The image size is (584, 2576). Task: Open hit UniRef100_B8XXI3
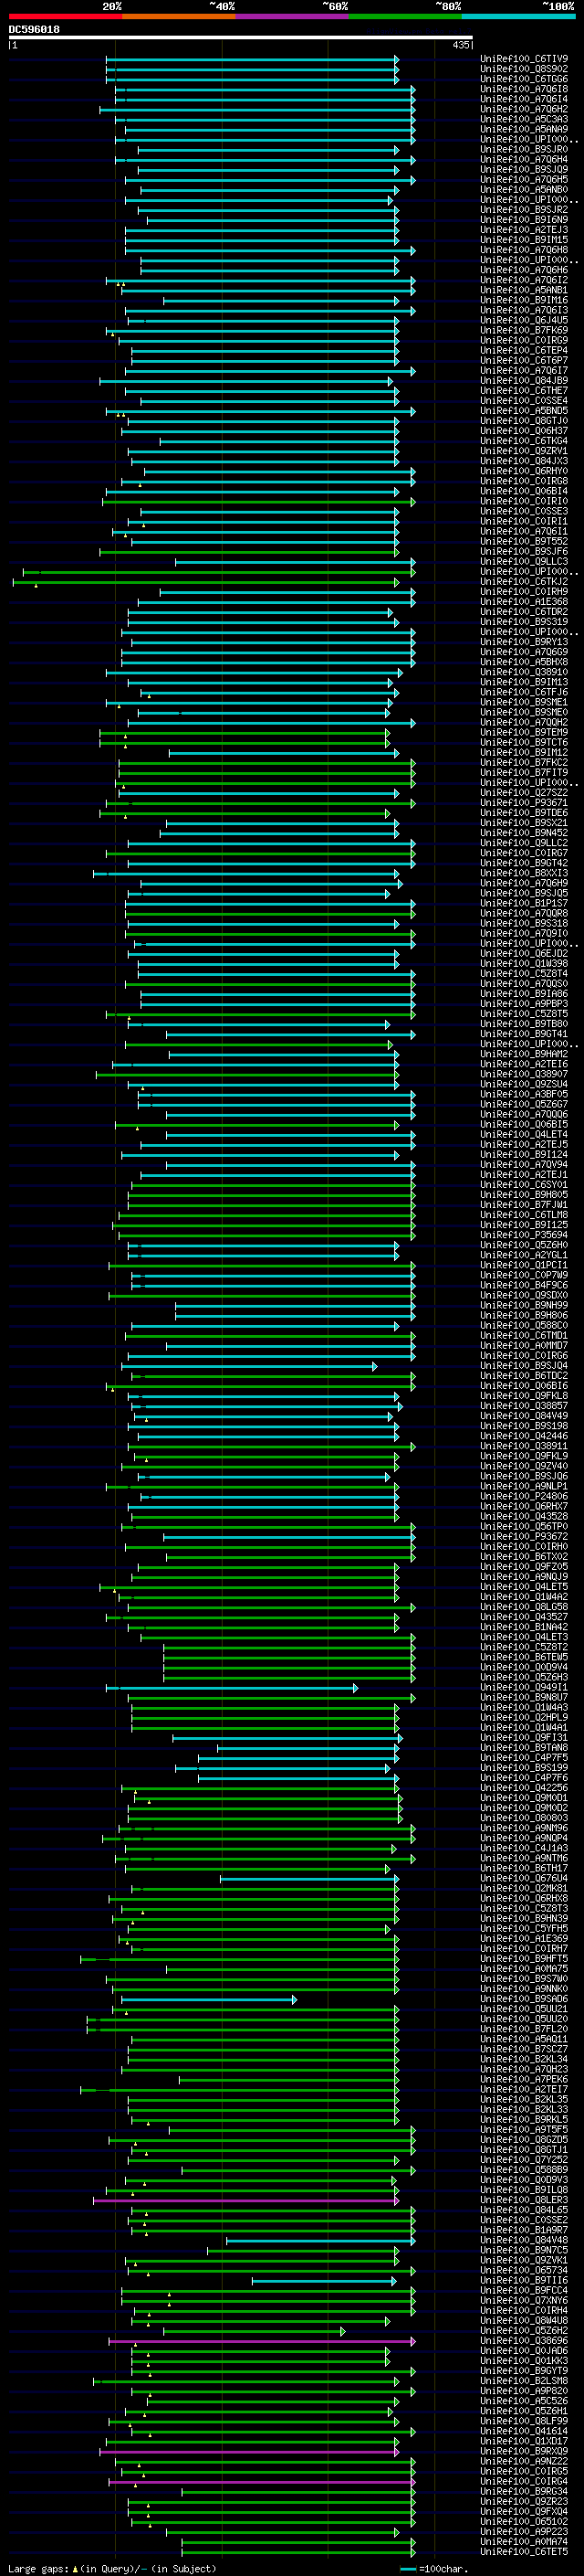pos(524,873)
